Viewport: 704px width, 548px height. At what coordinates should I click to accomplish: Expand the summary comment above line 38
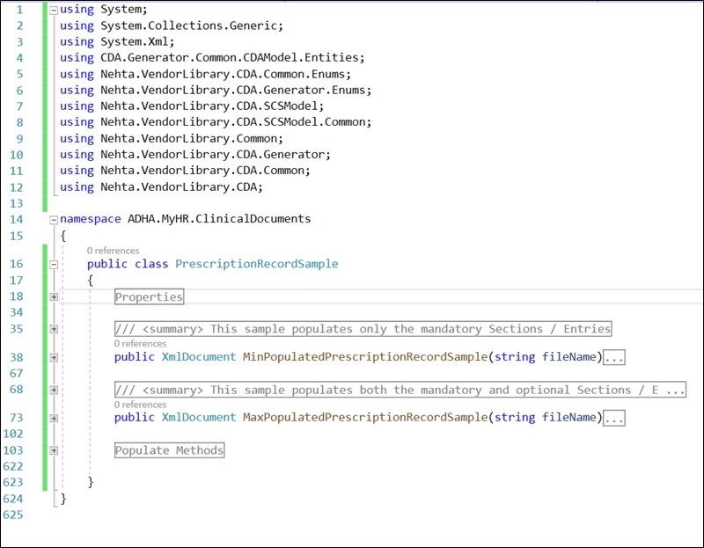click(53, 328)
